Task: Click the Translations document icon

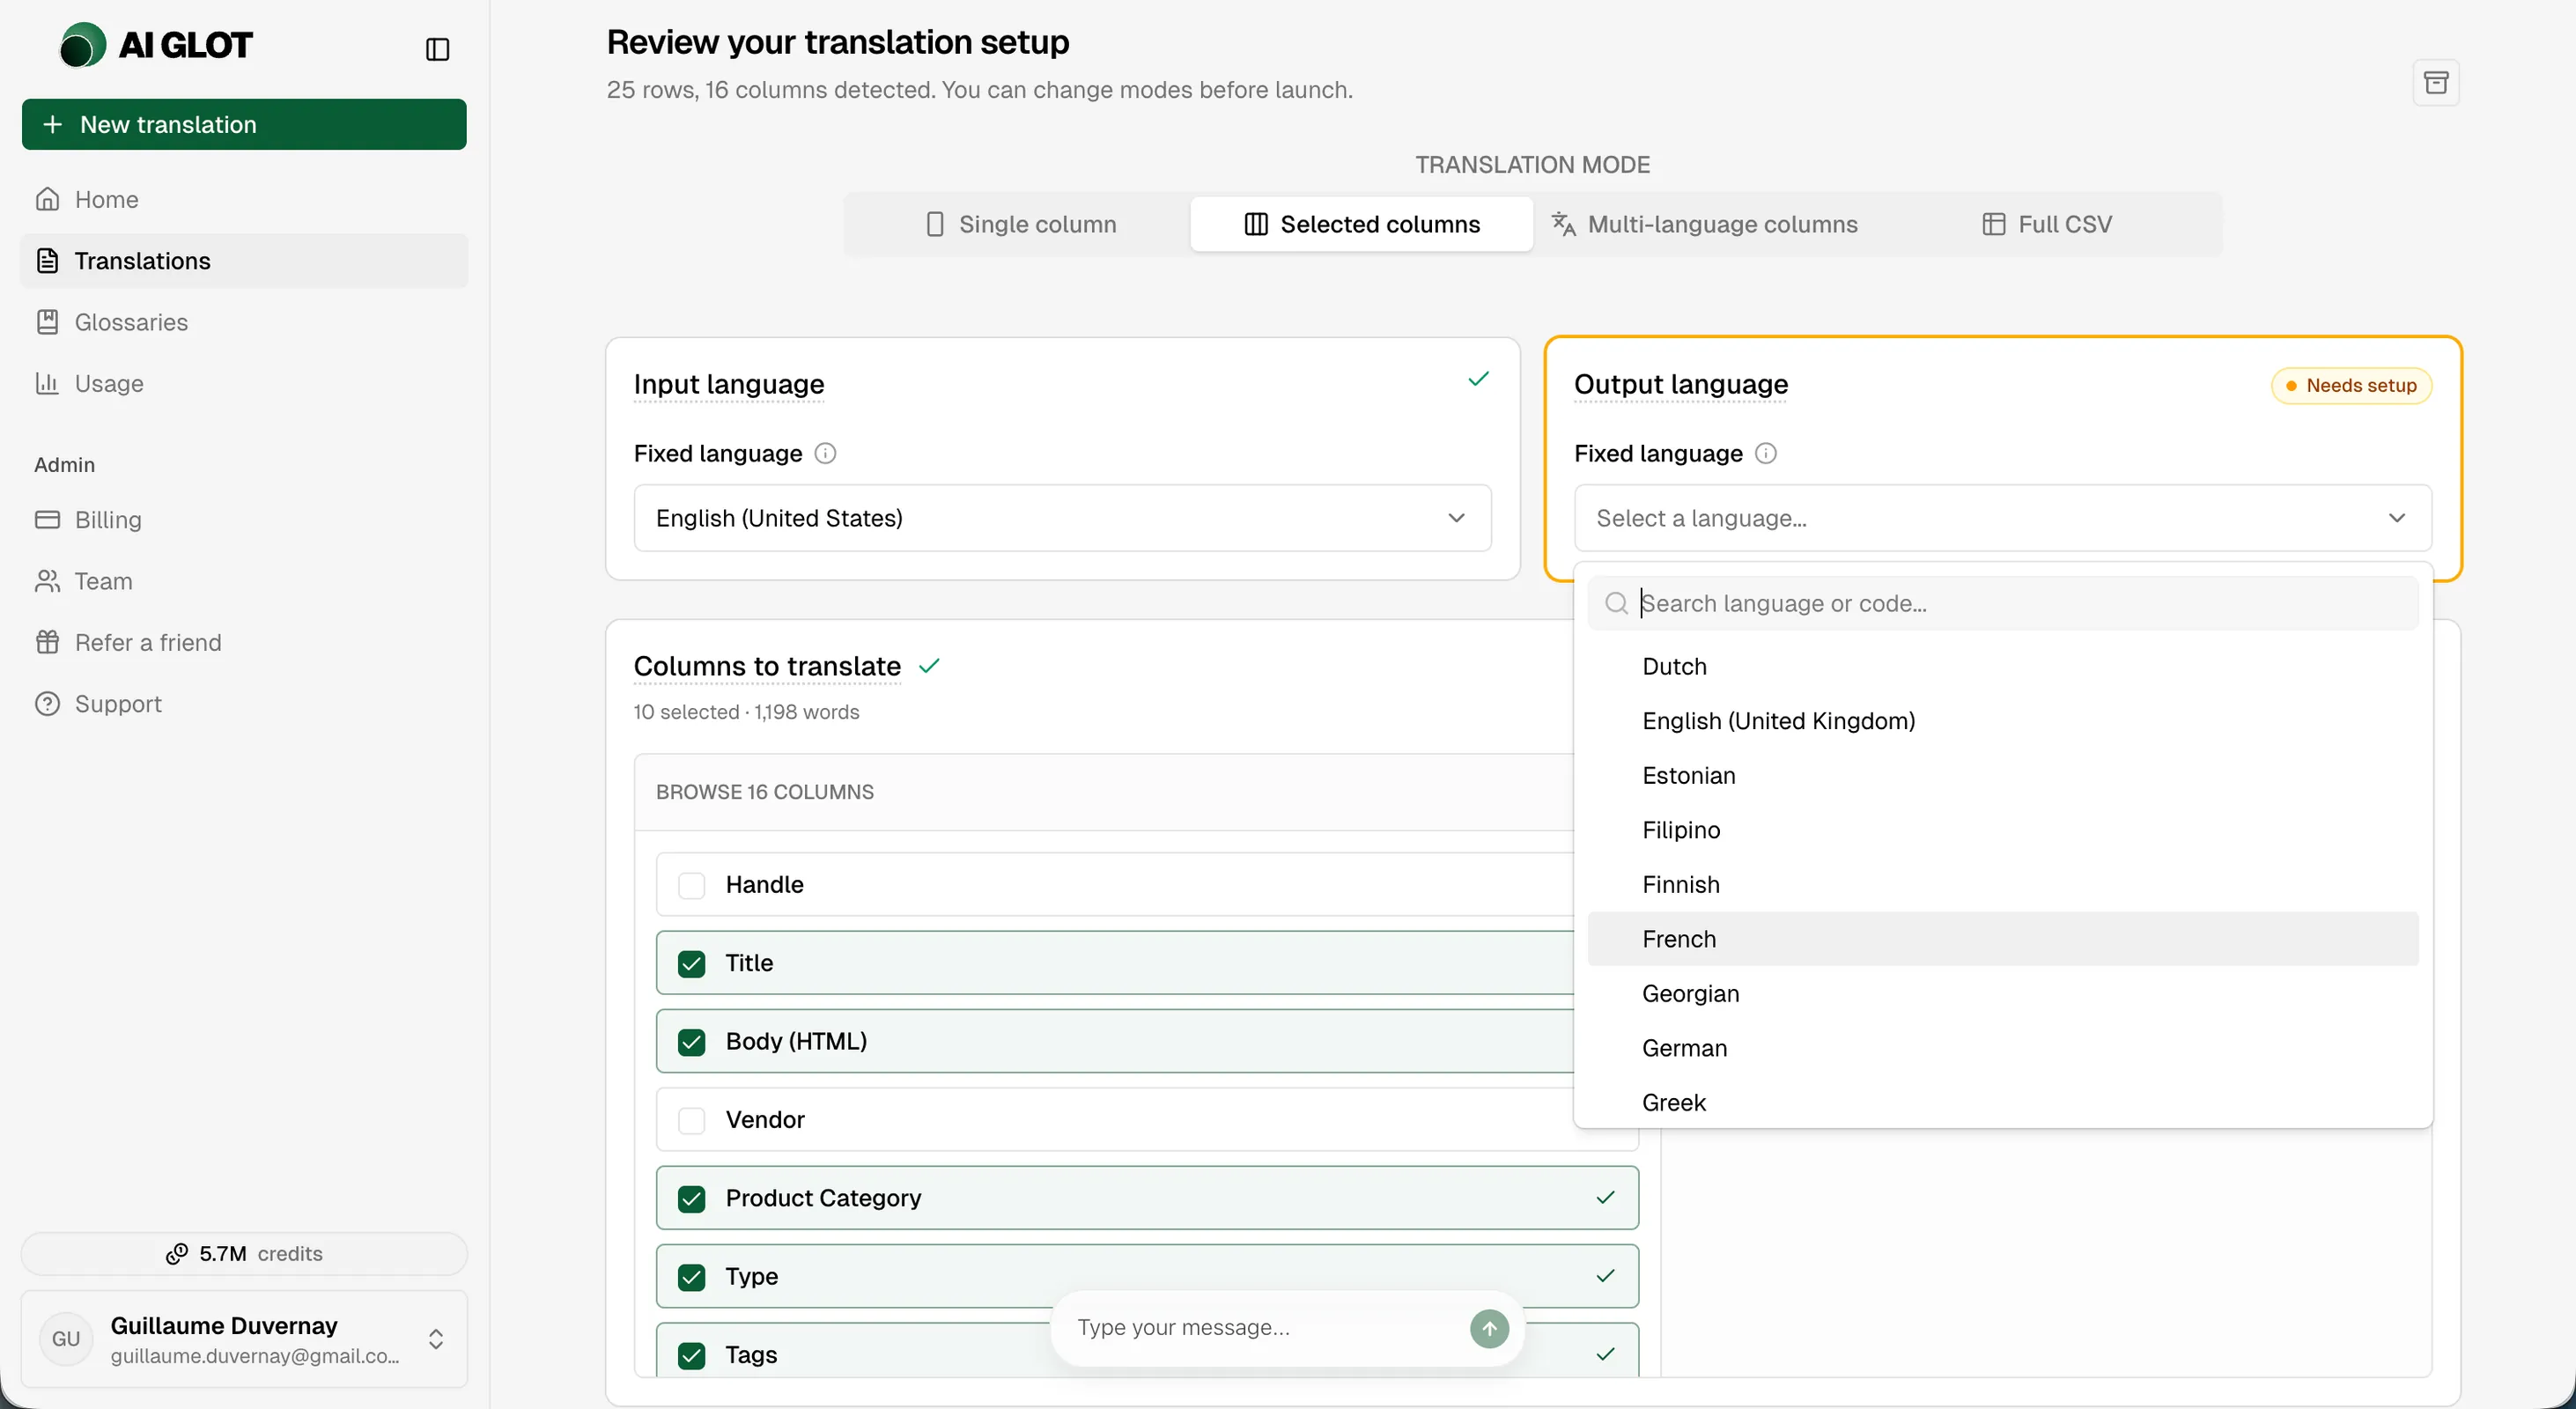Action: (x=47, y=260)
